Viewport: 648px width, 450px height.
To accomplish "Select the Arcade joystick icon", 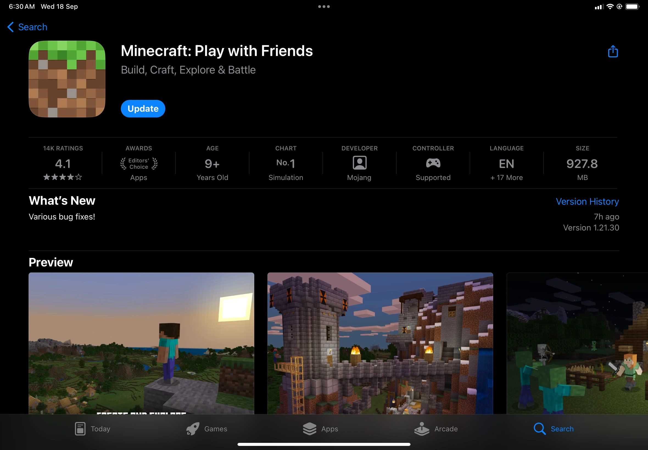I will click(422, 429).
